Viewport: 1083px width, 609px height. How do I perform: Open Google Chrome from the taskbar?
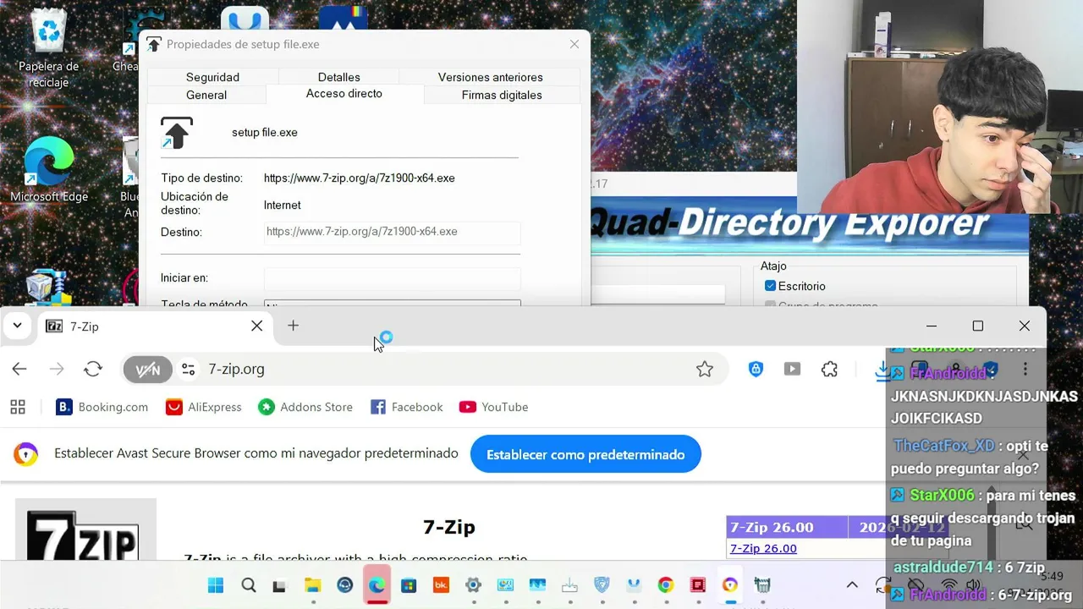point(666,585)
